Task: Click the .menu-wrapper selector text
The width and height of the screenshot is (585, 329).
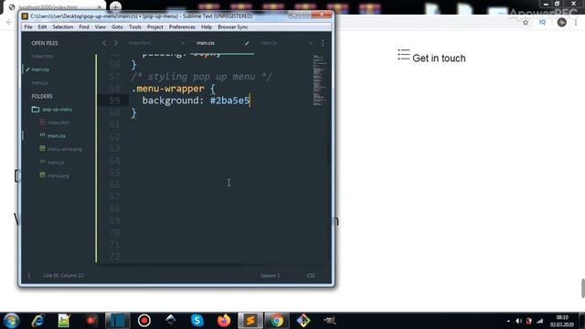Action: (x=168, y=89)
